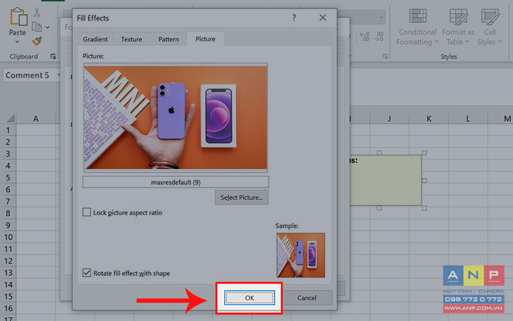Select column J header

[389, 119]
